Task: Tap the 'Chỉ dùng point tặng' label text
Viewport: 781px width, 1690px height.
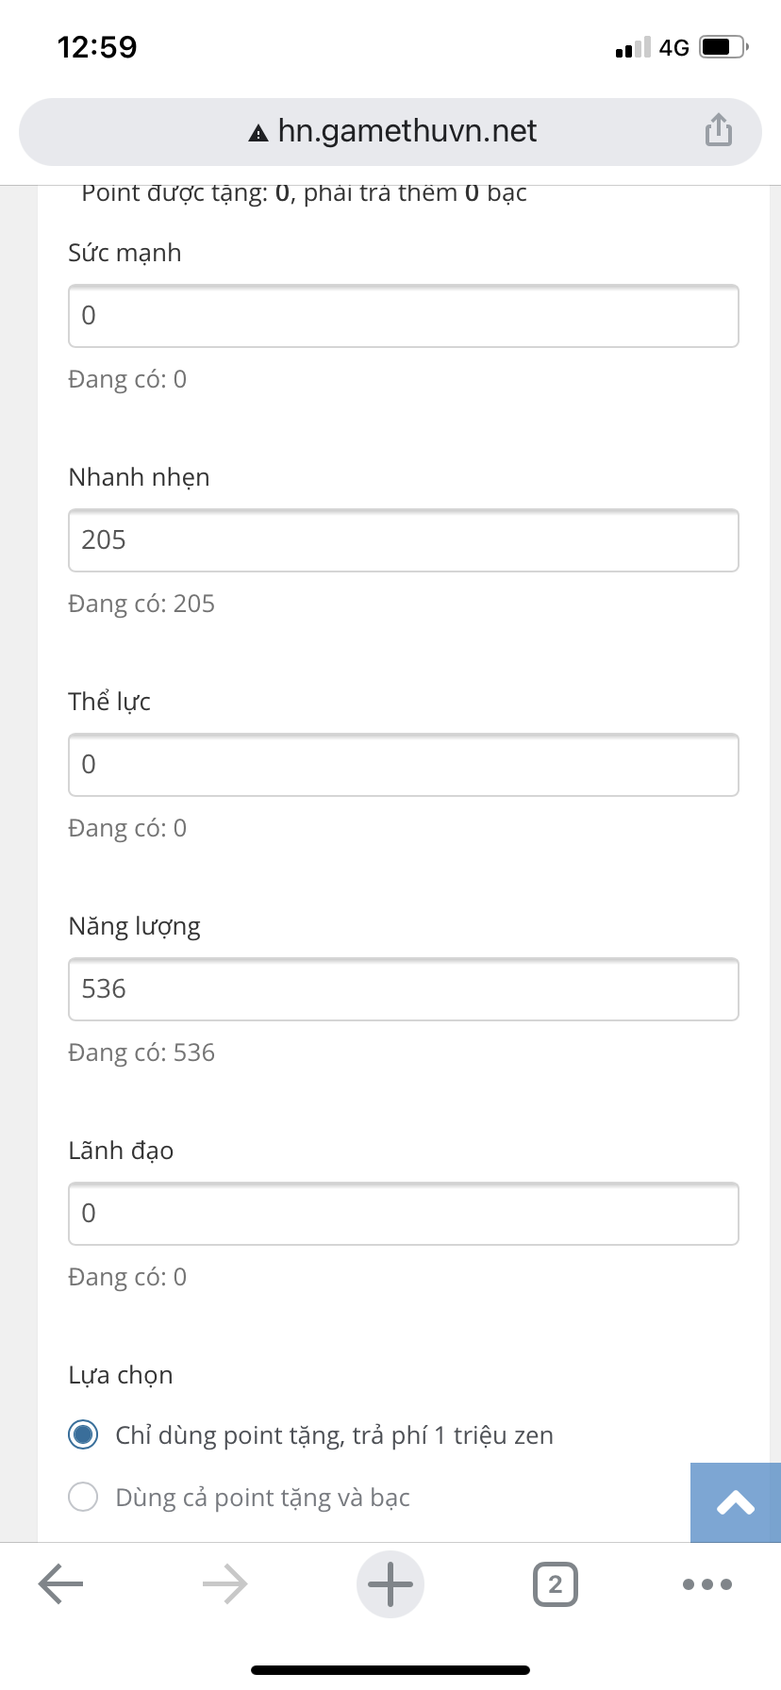Action: pyautogui.click(x=334, y=1435)
